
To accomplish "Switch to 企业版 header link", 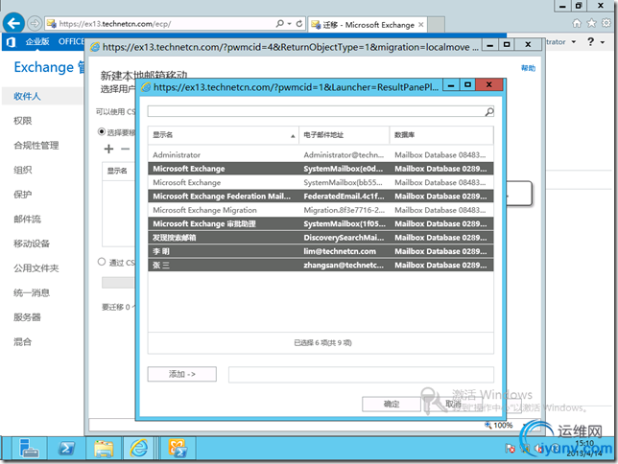I will pos(37,41).
